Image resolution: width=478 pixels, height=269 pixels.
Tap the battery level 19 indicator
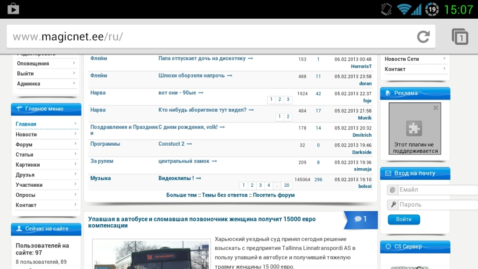pos(432,9)
